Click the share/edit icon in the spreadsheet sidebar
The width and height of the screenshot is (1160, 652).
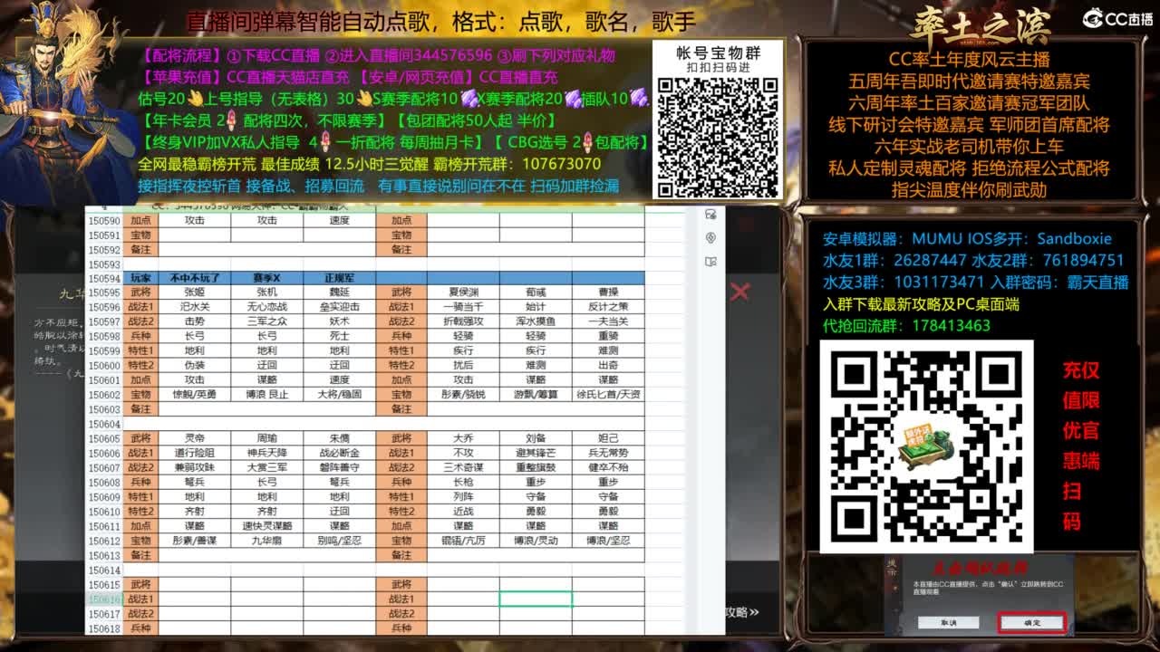click(710, 214)
